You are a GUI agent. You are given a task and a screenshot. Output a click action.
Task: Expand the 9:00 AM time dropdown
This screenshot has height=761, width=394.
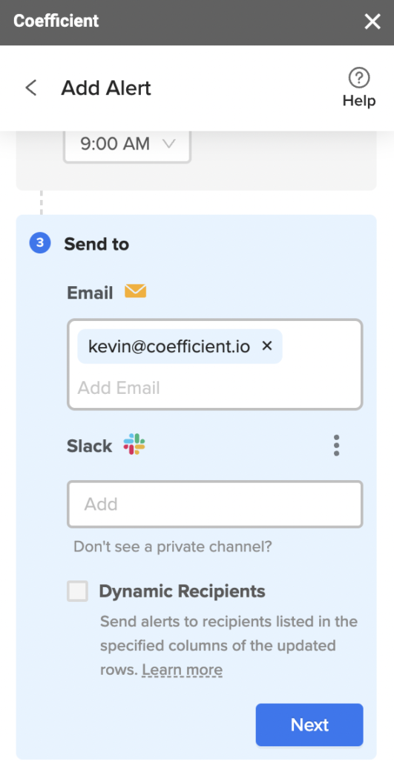pyautogui.click(x=128, y=145)
